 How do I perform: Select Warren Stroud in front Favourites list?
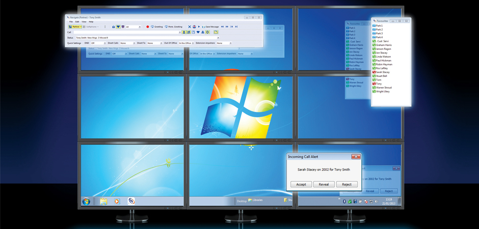[x=382, y=88]
